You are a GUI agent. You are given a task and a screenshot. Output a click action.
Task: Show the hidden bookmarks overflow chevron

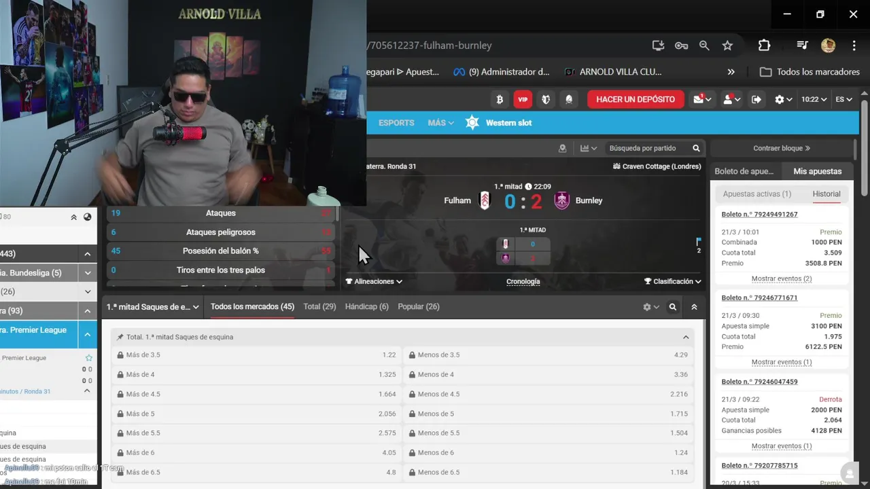pos(731,72)
